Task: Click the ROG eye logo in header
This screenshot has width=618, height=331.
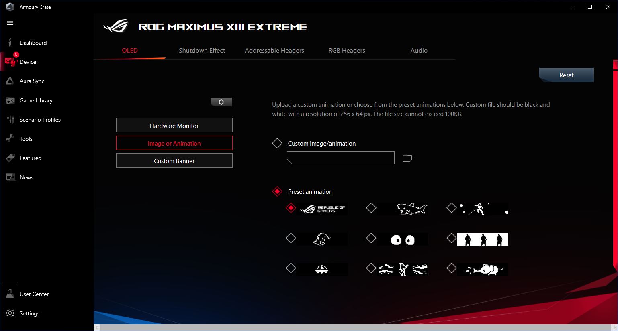Action: 116,27
